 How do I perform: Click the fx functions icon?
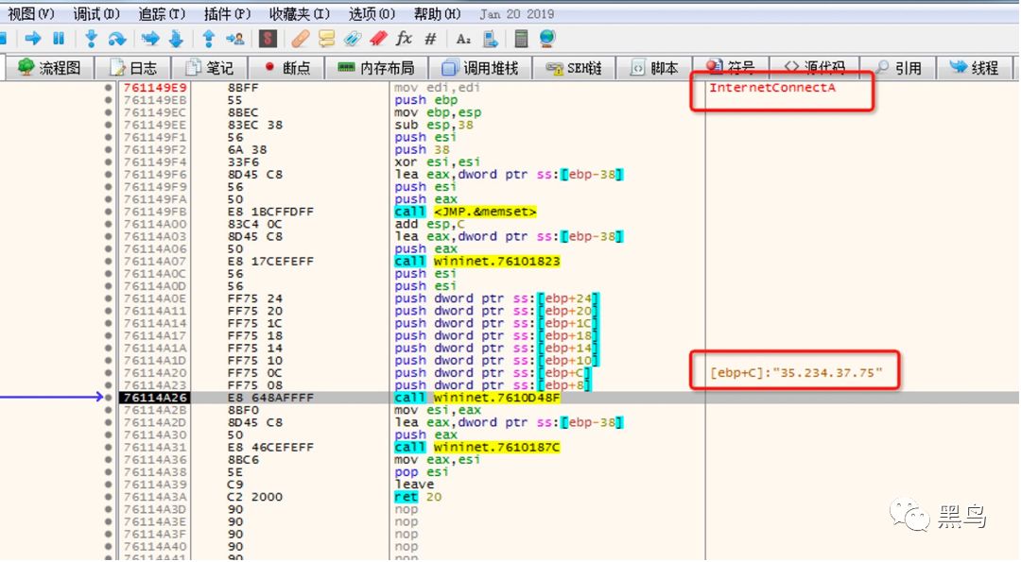404,39
